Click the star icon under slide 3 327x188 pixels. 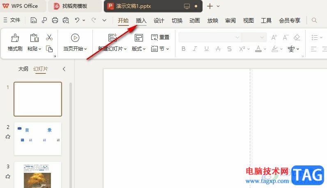(x=8, y=177)
